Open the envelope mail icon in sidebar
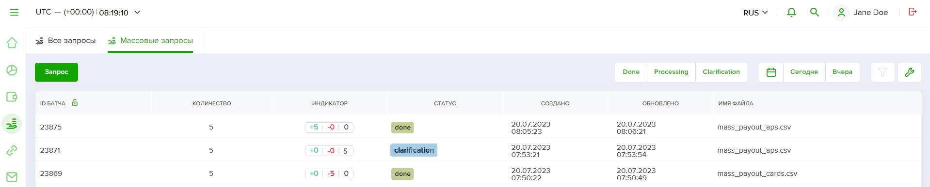 pos(12,177)
